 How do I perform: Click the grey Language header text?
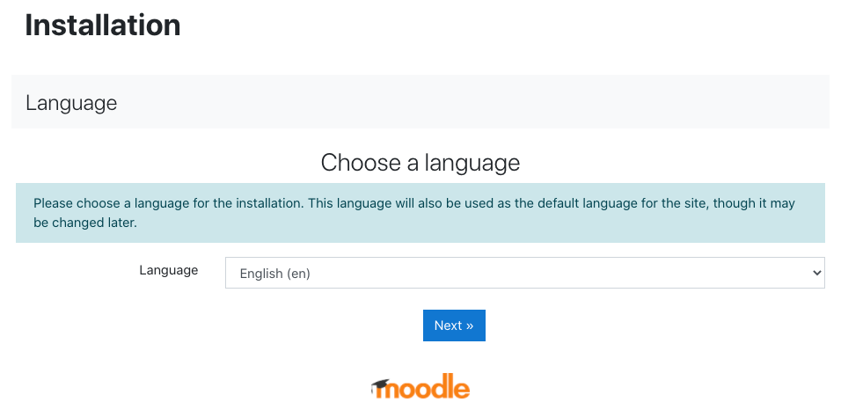pyautogui.click(x=71, y=103)
